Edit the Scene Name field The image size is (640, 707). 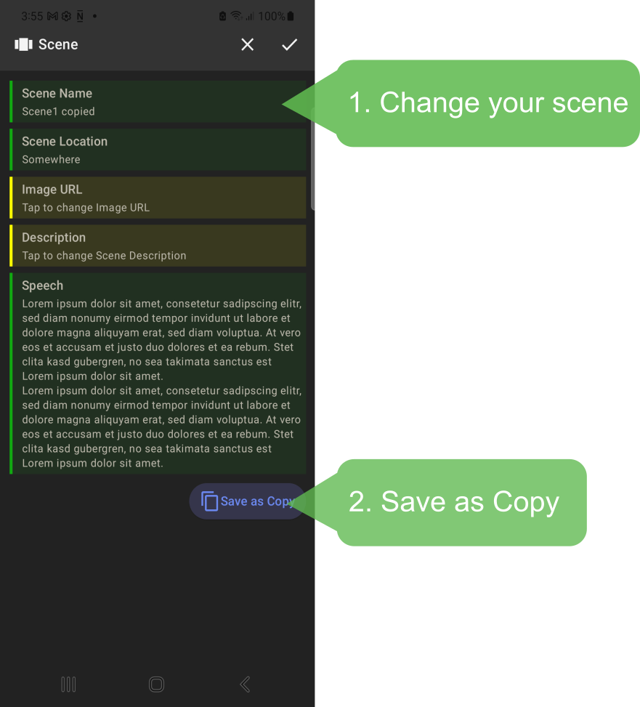pyautogui.click(x=158, y=102)
